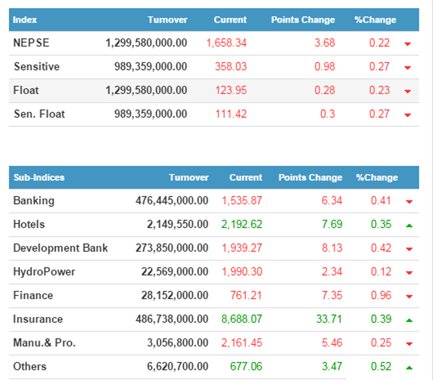This screenshot has height=380, width=433.
Task: Select the Manu.& Pro. sub-index
Action: (44, 343)
